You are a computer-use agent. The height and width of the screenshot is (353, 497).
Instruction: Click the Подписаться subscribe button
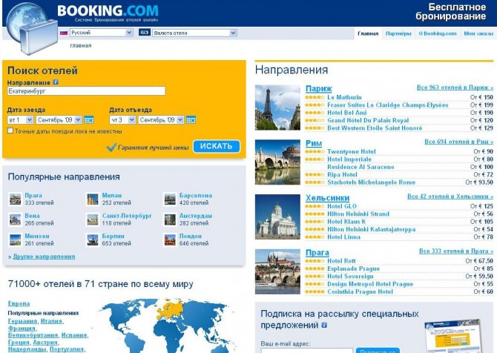(378, 351)
